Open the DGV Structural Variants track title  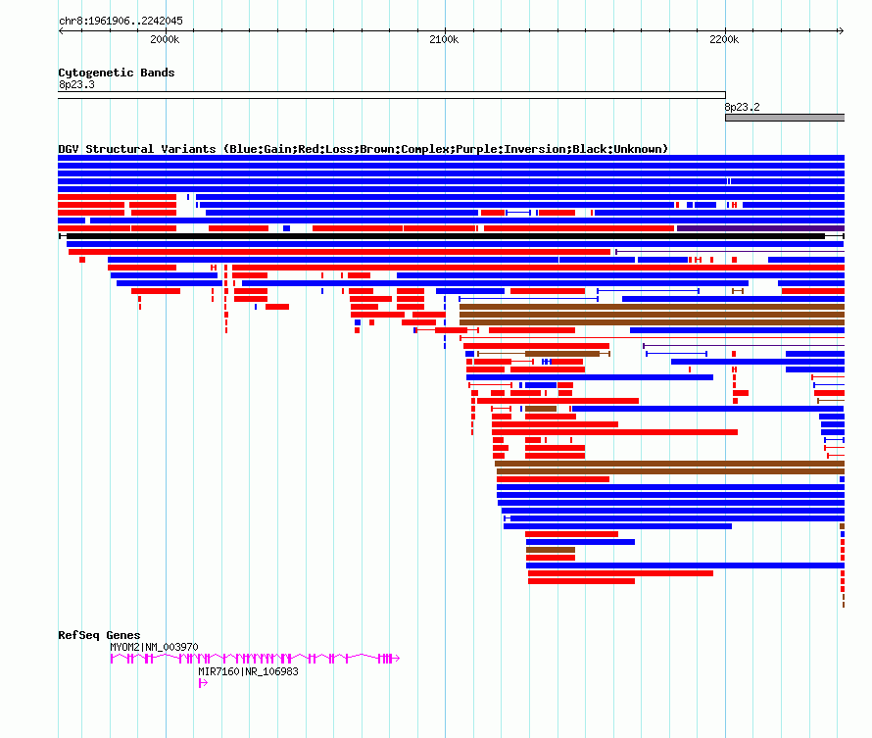click(363, 149)
